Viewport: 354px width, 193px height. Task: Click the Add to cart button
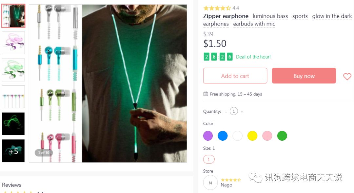[x=235, y=76]
